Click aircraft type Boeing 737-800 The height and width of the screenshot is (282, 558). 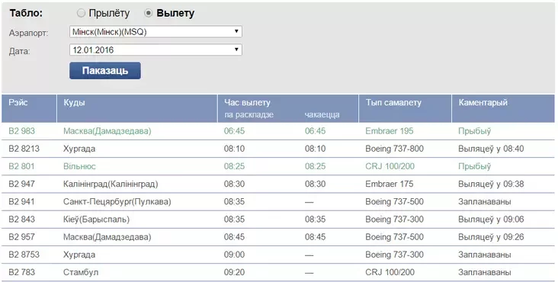coord(394,149)
